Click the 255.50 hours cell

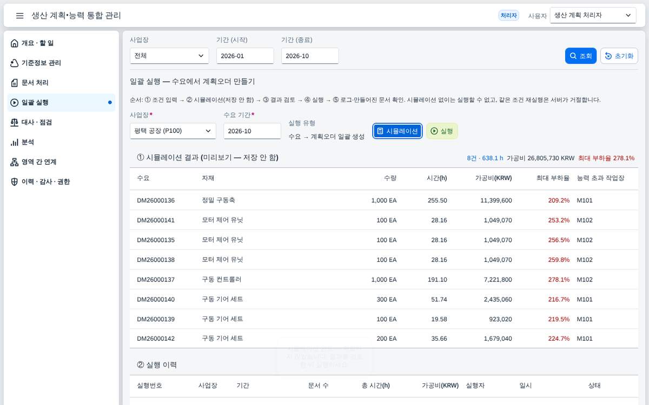[437, 200]
